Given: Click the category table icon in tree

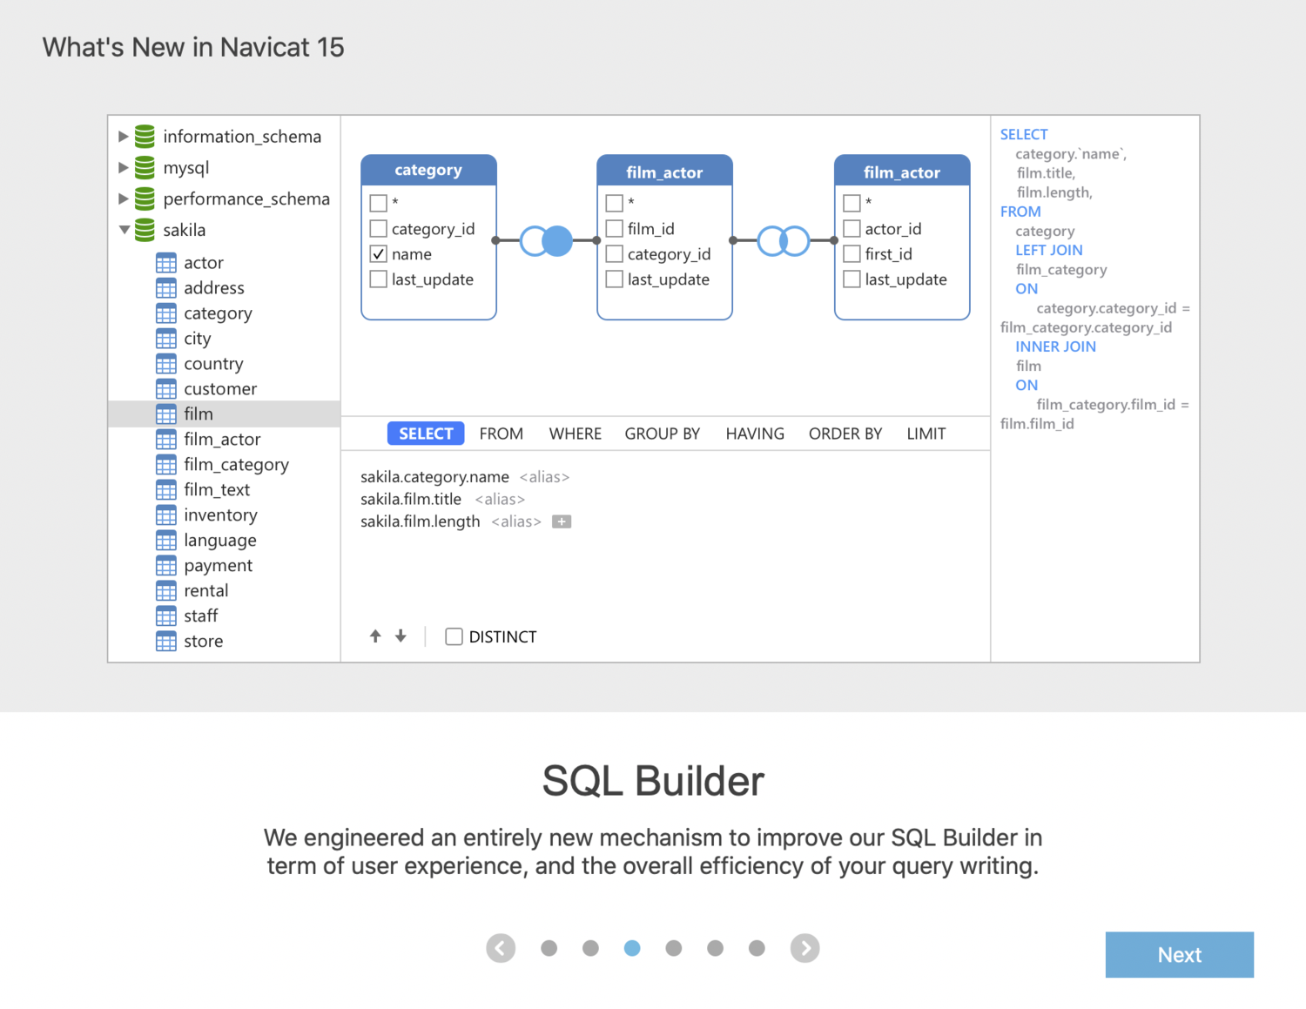Looking at the screenshot, I should 166,313.
